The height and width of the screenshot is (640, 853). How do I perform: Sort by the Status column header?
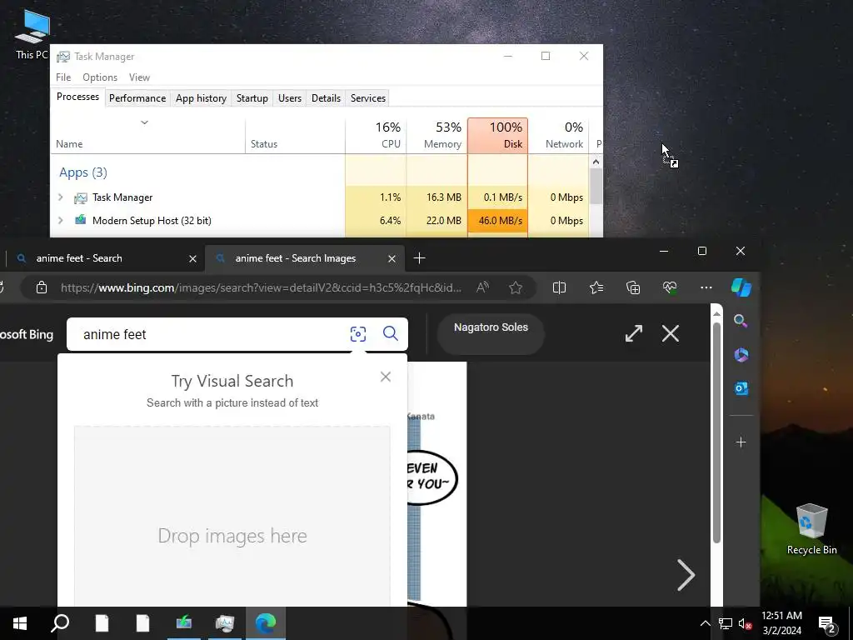pyautogui.click(x=295, y=136)
